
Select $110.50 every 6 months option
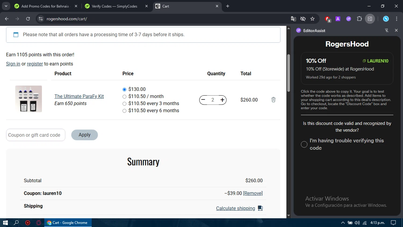click(x=124, y=111)
